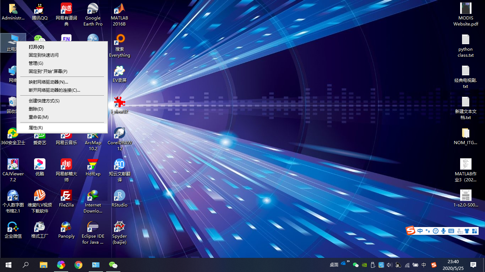Open Panoply desktop shortcut

click(66, 230)
